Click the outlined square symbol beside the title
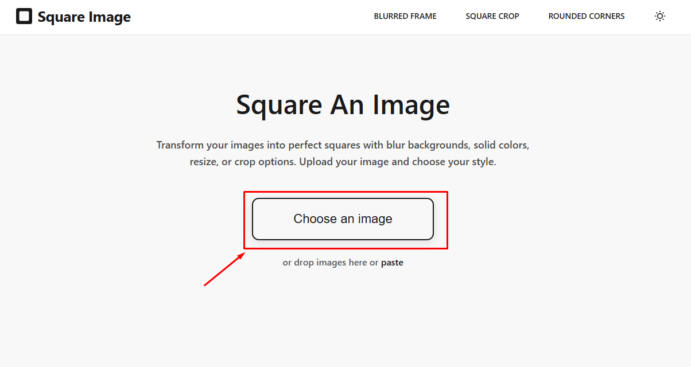The image size is (691, 367). click(x=24, y=16)
